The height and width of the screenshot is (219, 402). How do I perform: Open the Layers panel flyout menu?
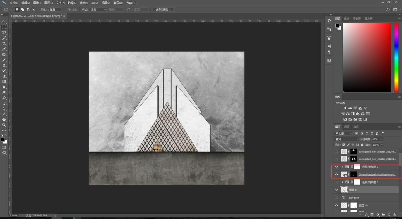399,127
